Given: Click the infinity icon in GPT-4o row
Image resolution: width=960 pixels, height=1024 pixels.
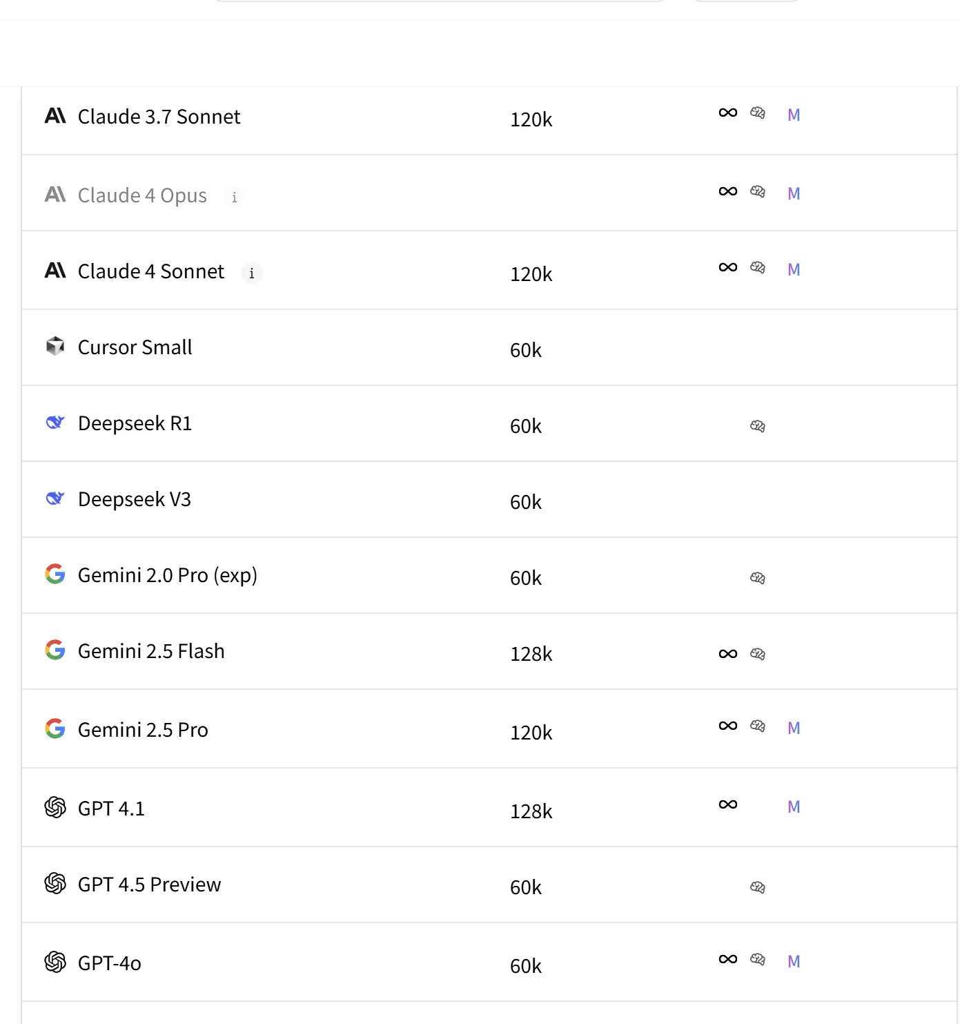Looking at the screenshot, I should tap(728, 959).
